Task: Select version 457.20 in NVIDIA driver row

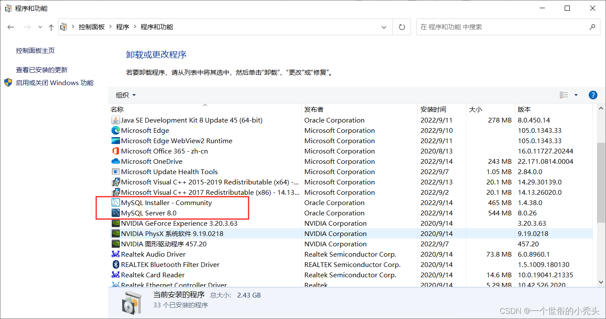Action: point(528,244)
